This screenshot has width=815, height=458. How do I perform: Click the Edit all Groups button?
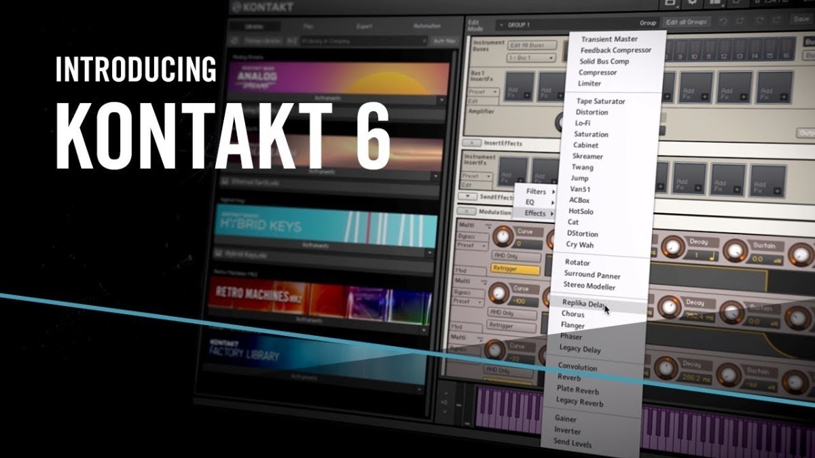(687, 22)
